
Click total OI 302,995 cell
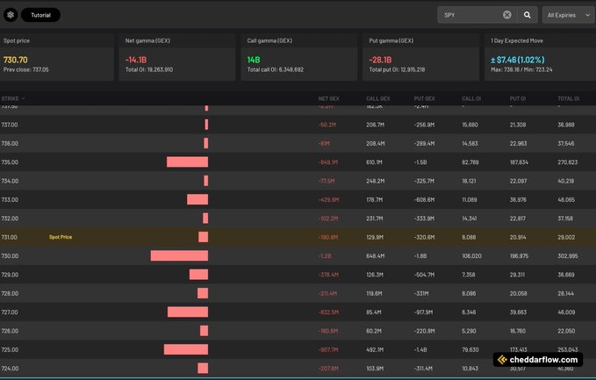[x=568, y=256]
